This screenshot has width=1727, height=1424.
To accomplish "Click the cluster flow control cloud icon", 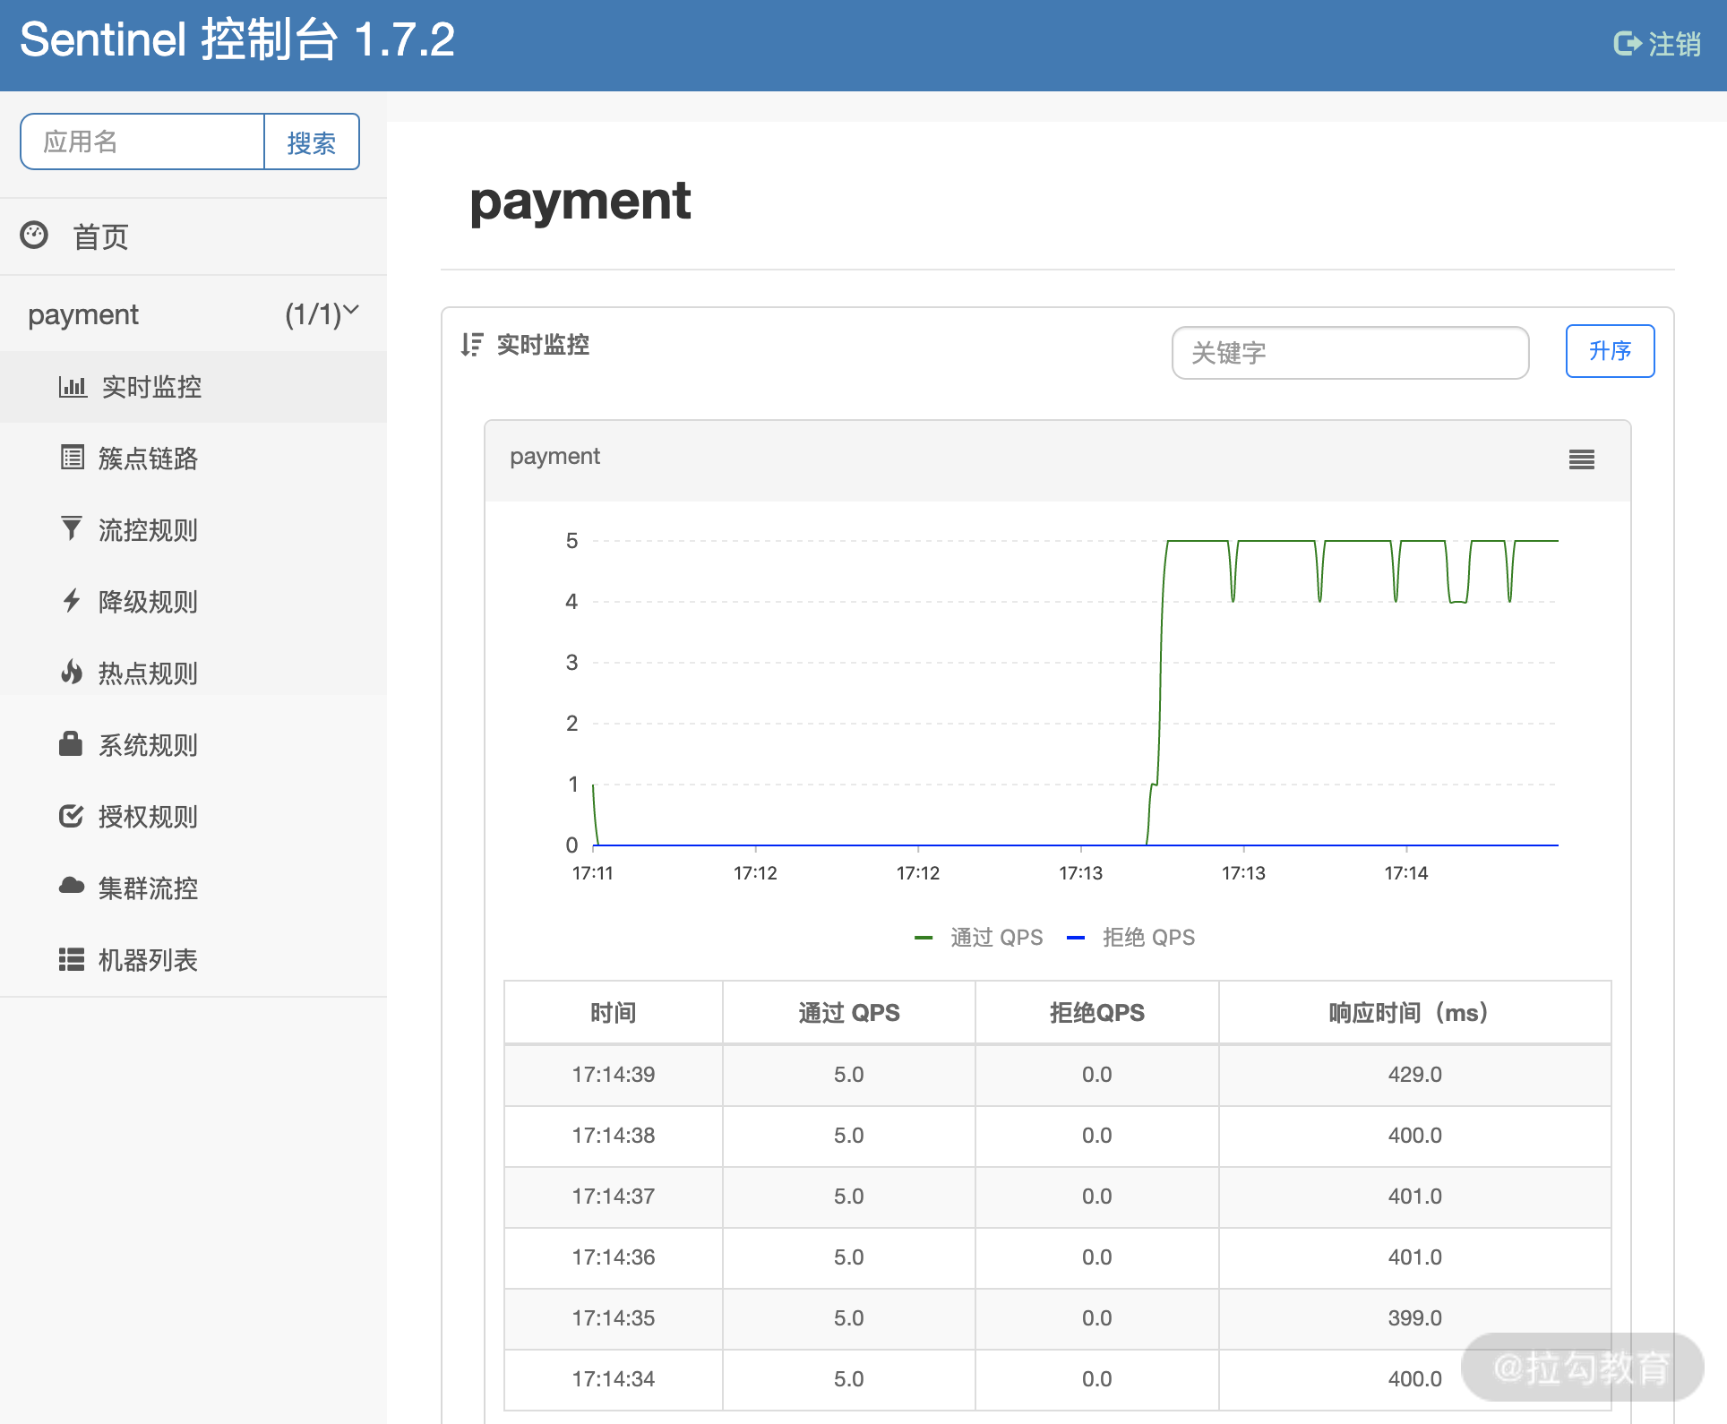I will (x=72, y=886).
